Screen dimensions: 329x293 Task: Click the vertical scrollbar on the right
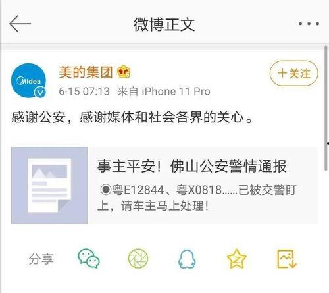point(326,107)
